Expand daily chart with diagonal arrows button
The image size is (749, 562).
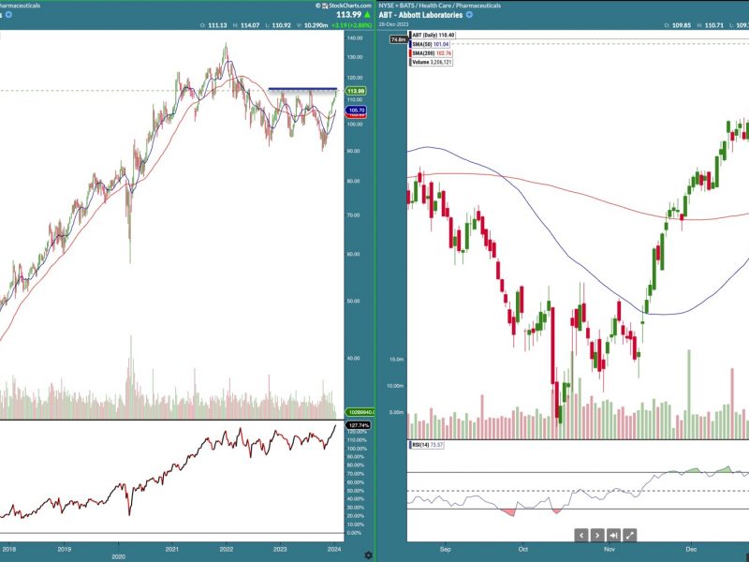tap(629, 535)
